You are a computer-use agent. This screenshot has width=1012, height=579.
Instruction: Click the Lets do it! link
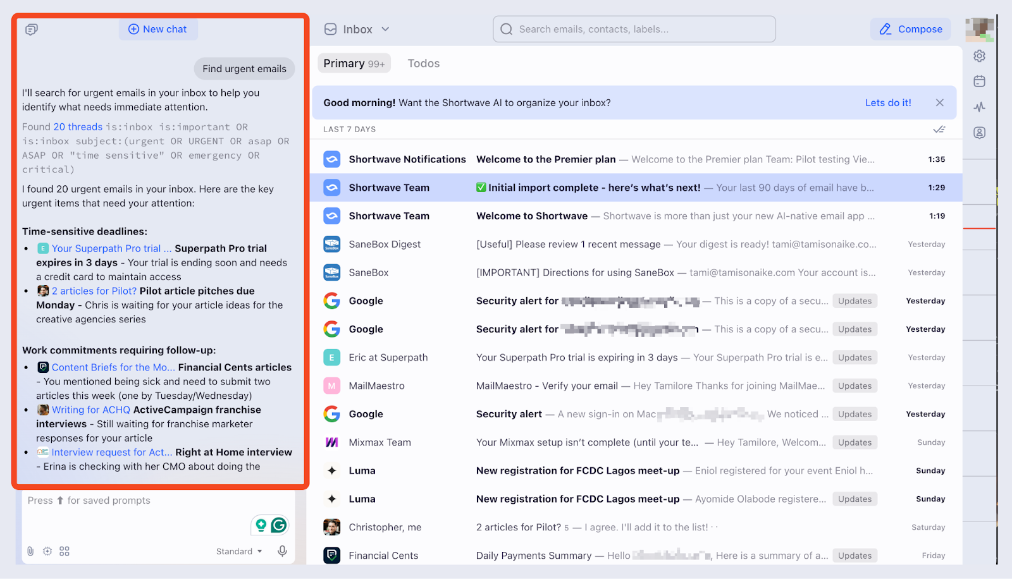point(888,103)
